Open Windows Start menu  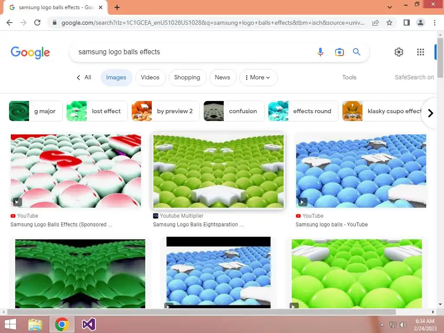[10, 324]
